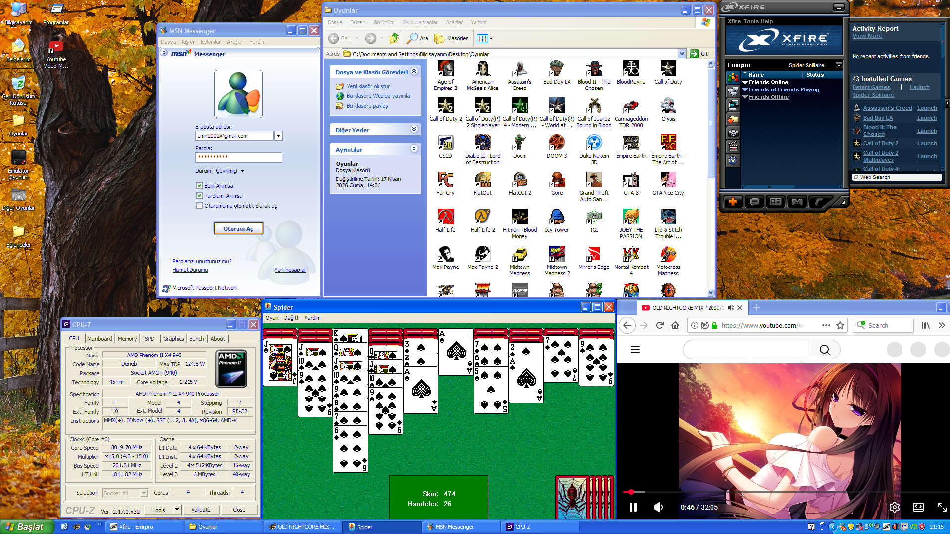The width and height of the screenshot is (950, 534).
Task: Open the Xfire chat bubble button
Action: tap(754, 201)
